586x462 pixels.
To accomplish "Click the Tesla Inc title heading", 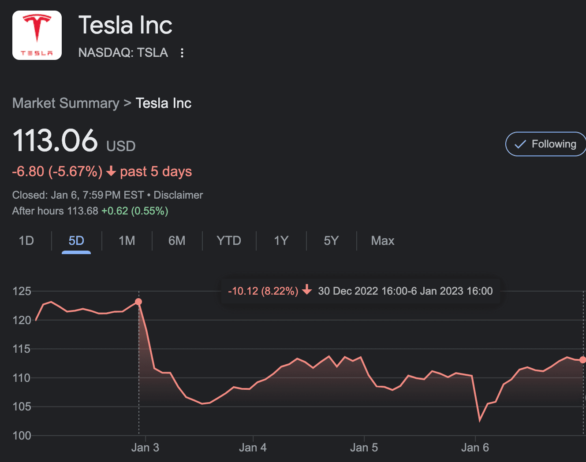I will (125, 25).
